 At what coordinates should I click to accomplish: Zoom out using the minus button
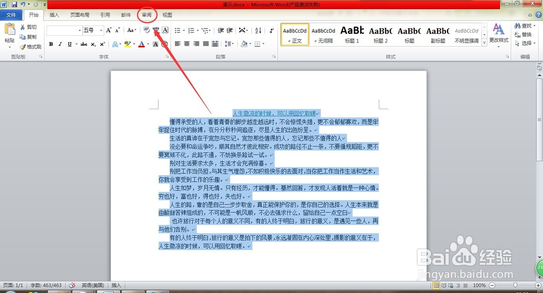pos(492,285)
